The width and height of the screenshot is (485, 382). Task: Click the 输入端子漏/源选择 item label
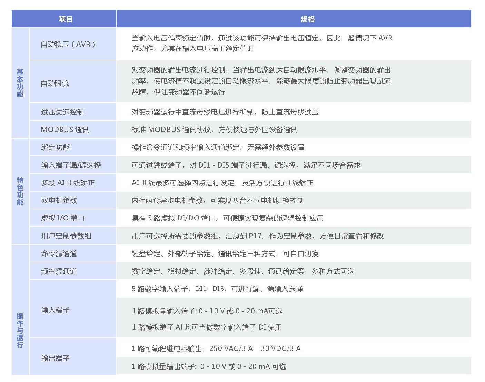click(x=71, y=165)
